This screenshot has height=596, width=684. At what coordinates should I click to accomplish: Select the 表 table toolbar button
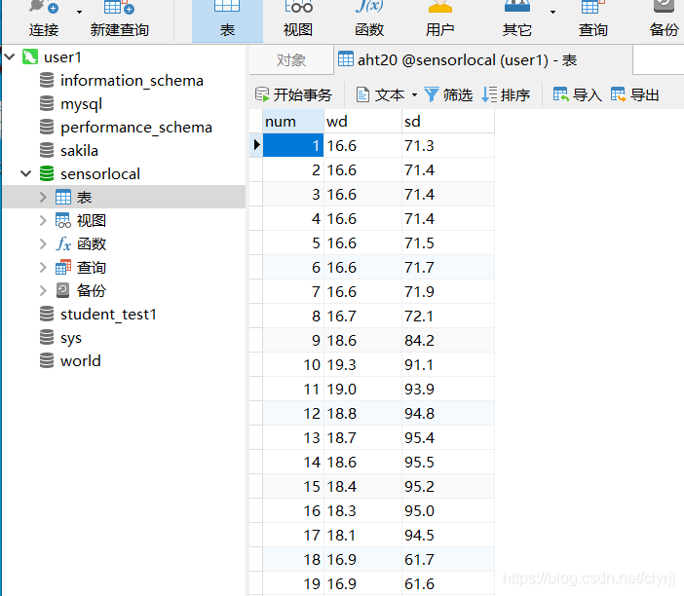coord(227,20)
